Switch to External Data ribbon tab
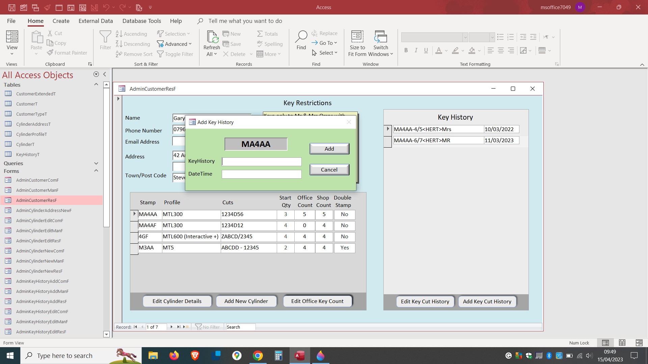The height and width of the screenshot is (364, 648). click(x=96, y=21)
